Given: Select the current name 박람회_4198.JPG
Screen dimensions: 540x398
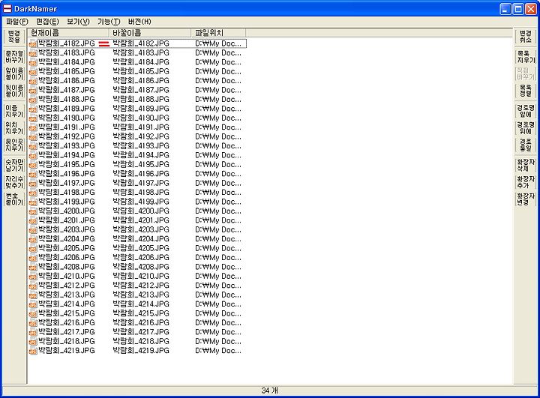Looking at the screenshot, I should click(66, 193).
